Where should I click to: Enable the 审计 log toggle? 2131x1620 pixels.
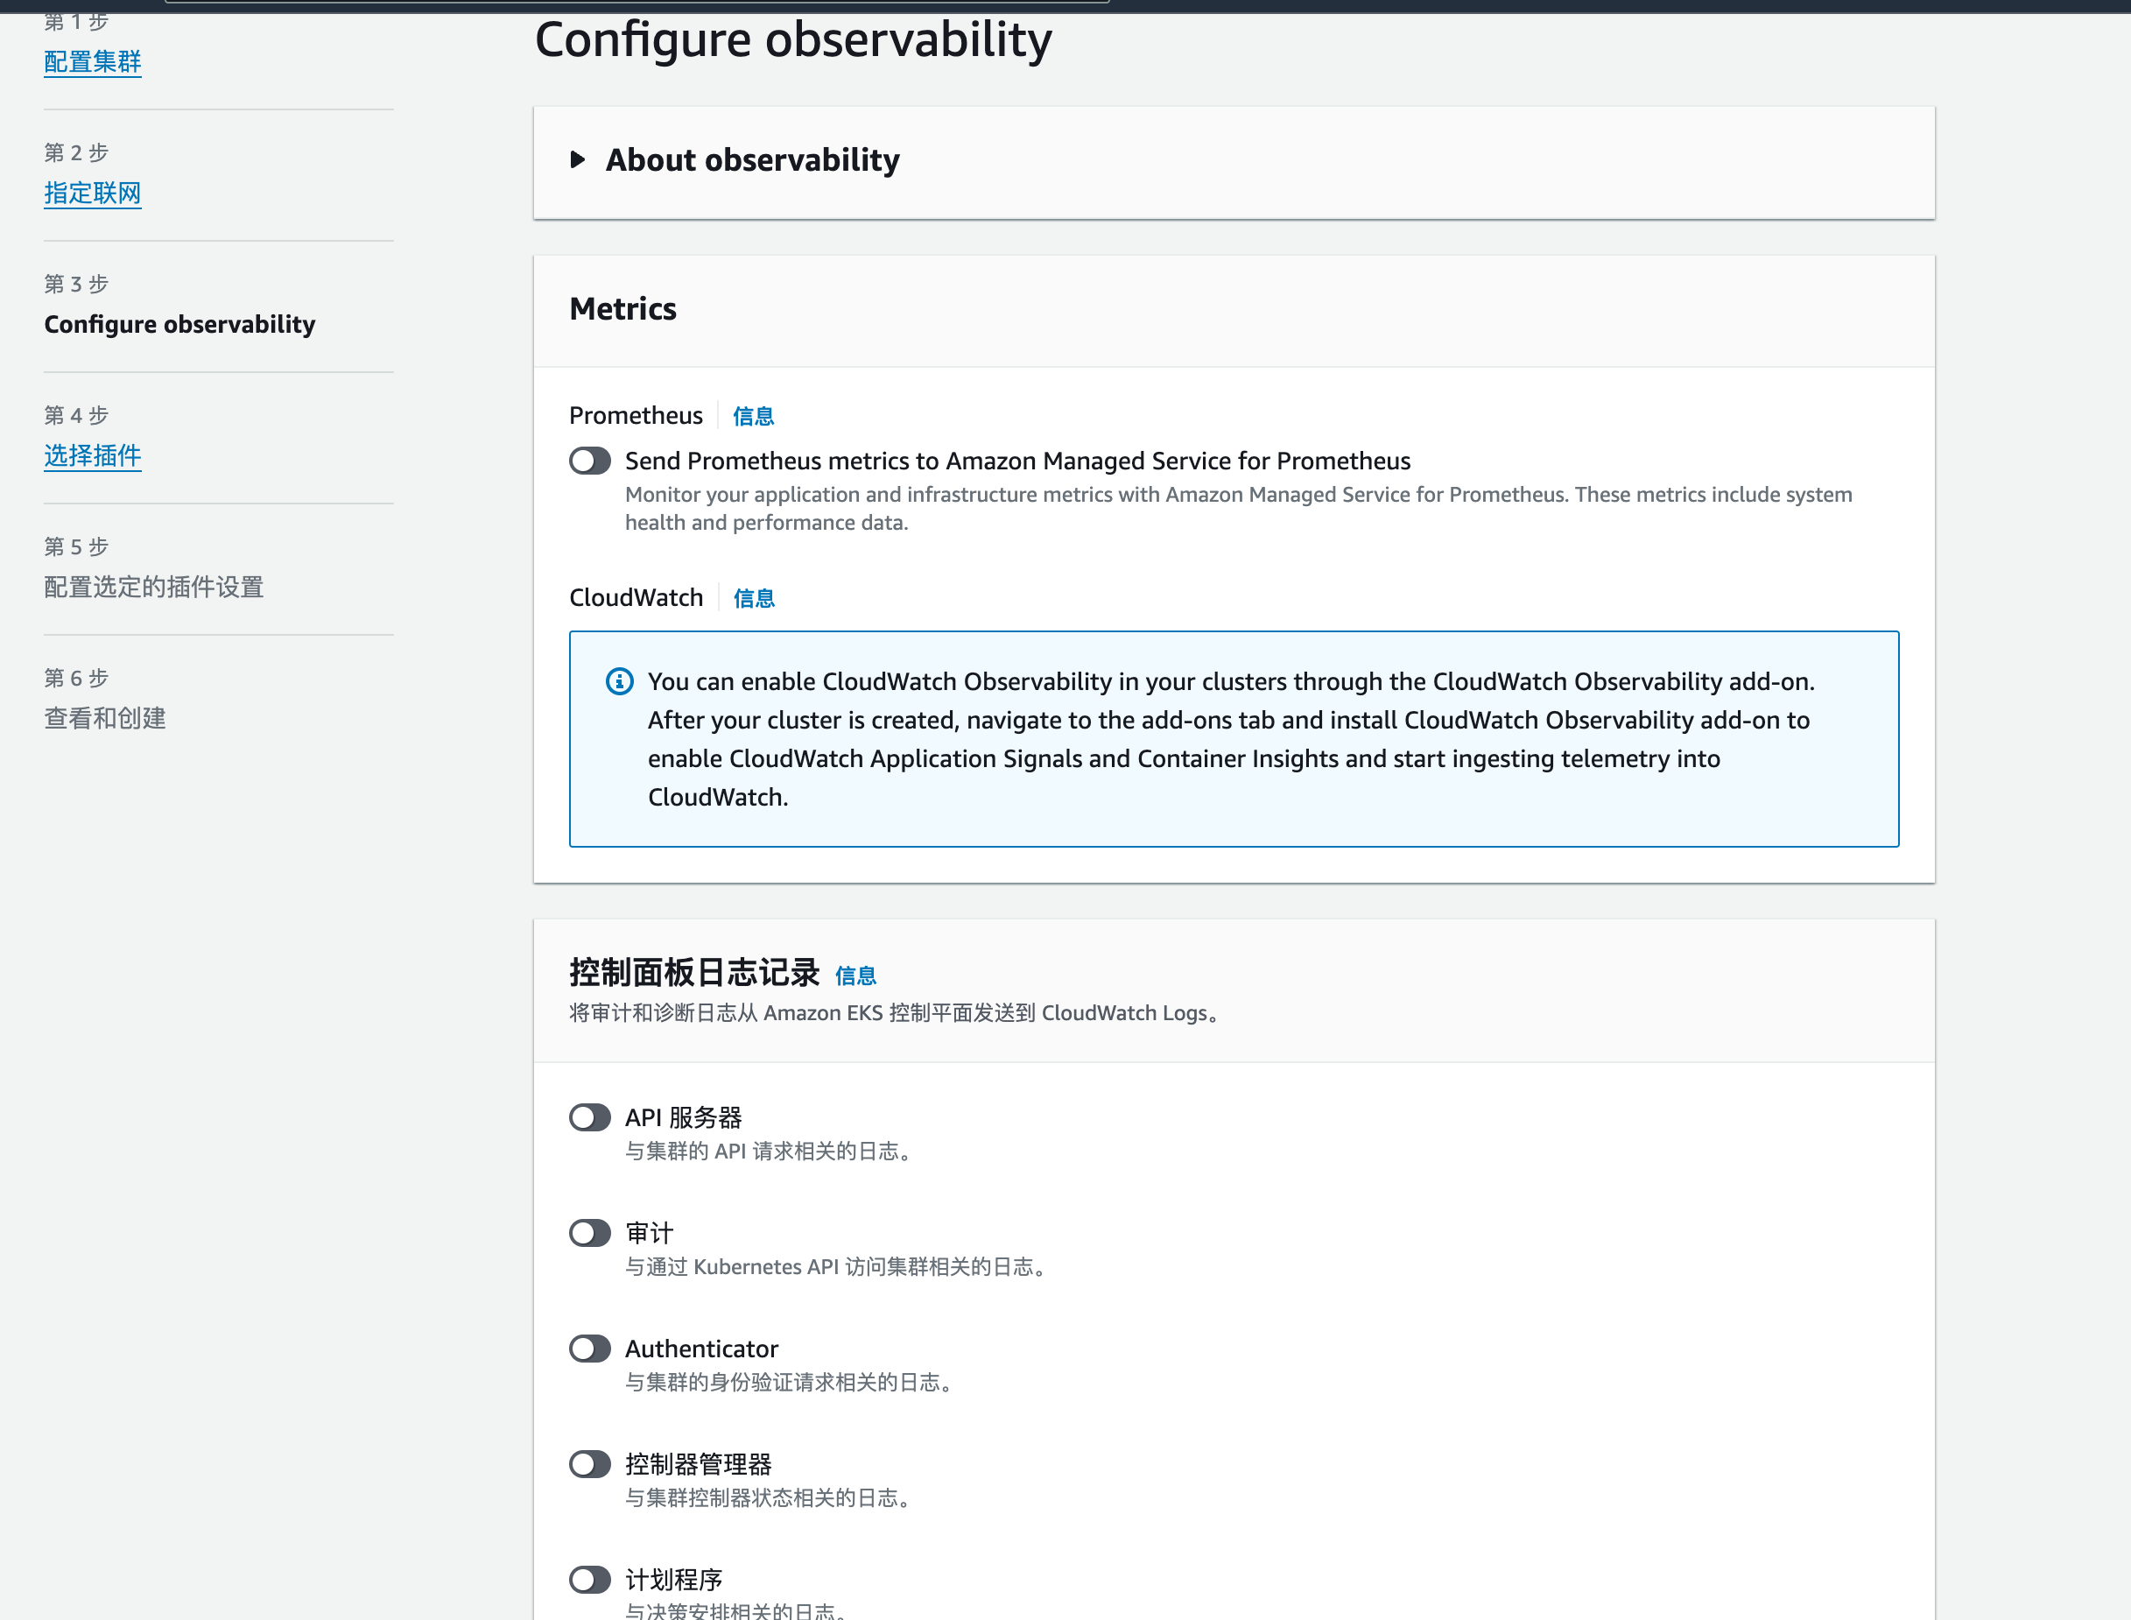tap(590, 1233)
